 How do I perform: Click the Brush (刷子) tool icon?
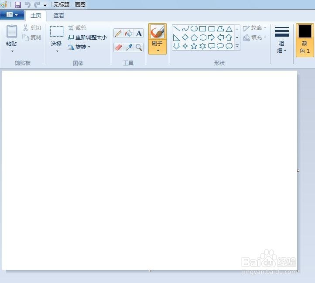157,31
